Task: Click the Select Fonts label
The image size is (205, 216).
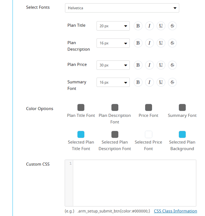Action: (38, 7)
